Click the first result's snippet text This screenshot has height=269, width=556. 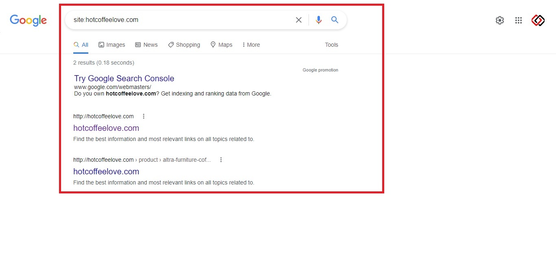(x=164, y=139)
